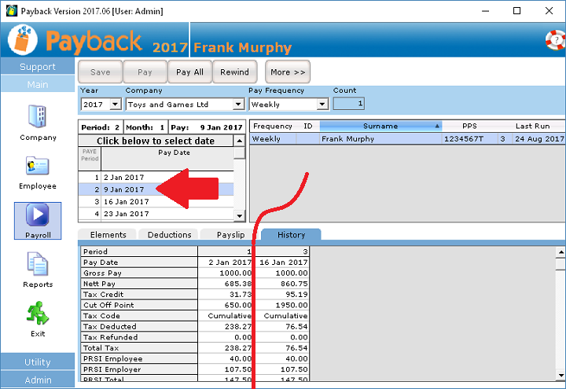Viewport: 566px width, 389px height.
Task: Click the Payback logo icon
Action: tap(24, 41)
